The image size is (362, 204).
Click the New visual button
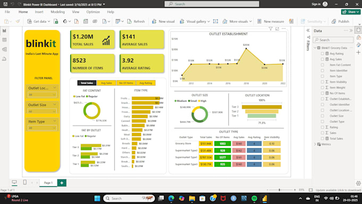(163, 21)
